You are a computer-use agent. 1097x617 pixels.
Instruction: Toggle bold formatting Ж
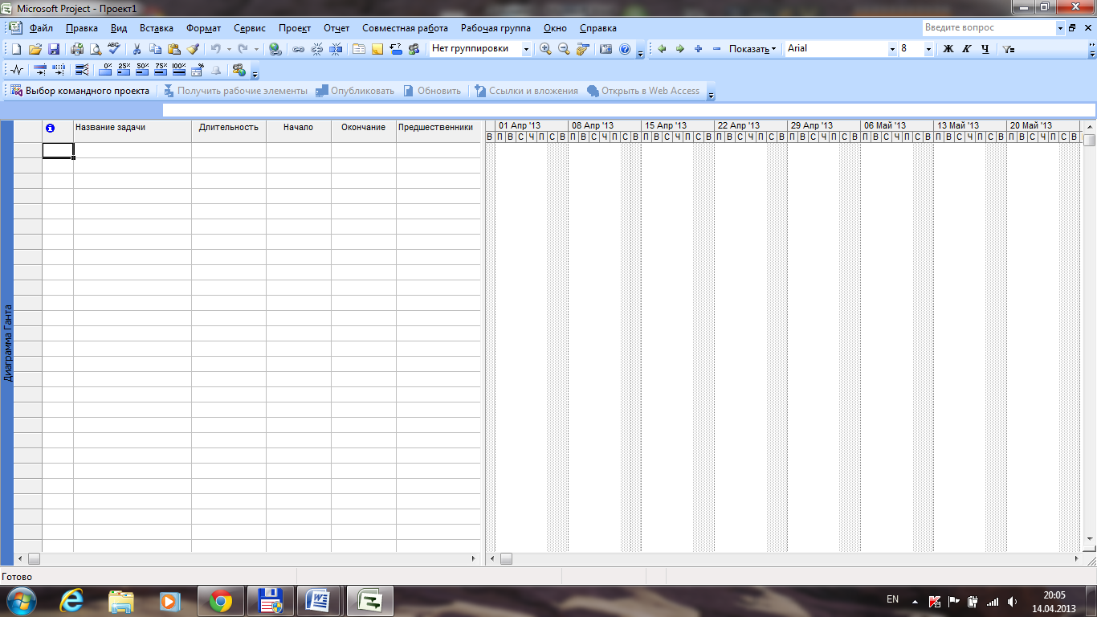(948, 49)
